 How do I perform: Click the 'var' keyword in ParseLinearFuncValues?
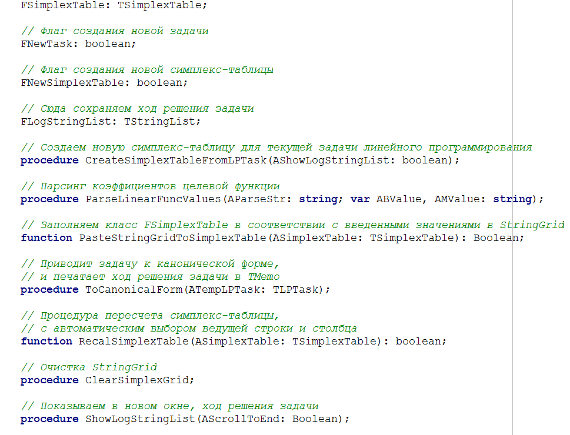360,199
